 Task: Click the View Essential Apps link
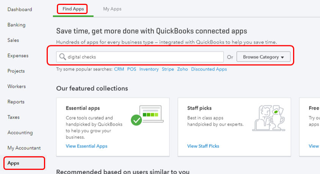point(86,146)
